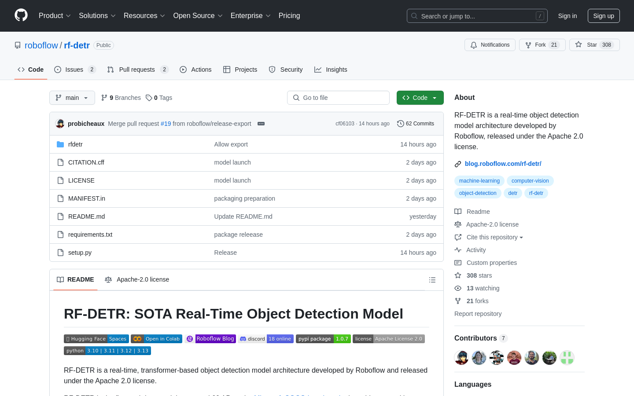Go to the Pricing page
The width and height of the screenshot is (634, 396).
pyautogui.click(x=289, y=16)
